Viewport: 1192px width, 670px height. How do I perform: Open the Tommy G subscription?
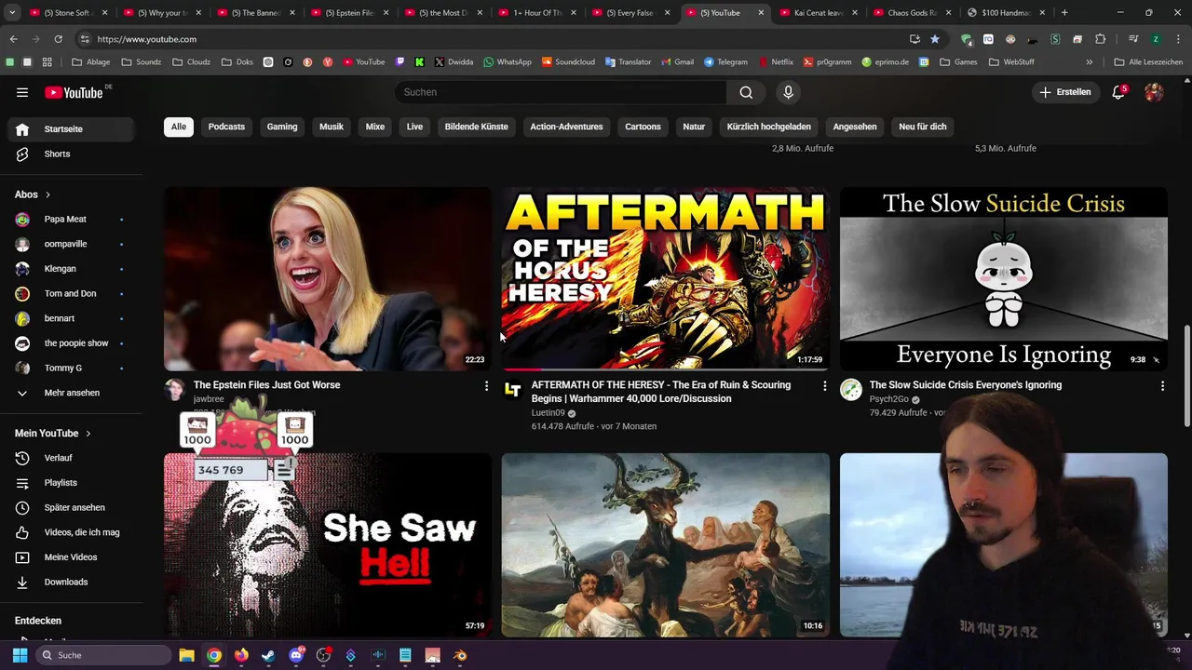[x=71, y=368]
